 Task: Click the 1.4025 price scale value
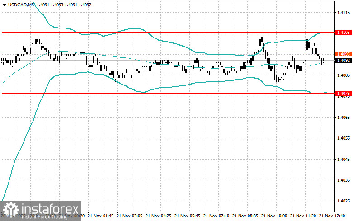[344, 201]
